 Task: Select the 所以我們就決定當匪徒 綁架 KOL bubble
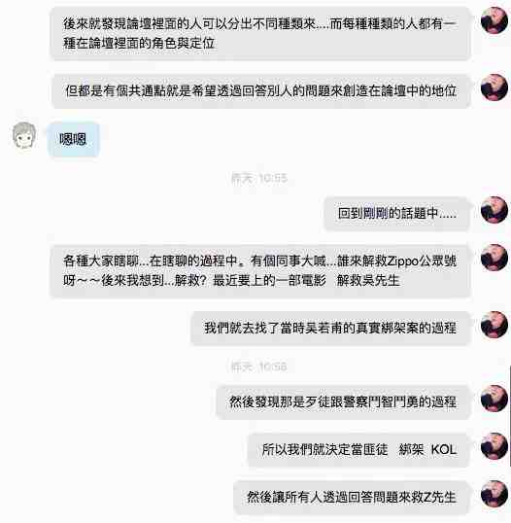358,450
